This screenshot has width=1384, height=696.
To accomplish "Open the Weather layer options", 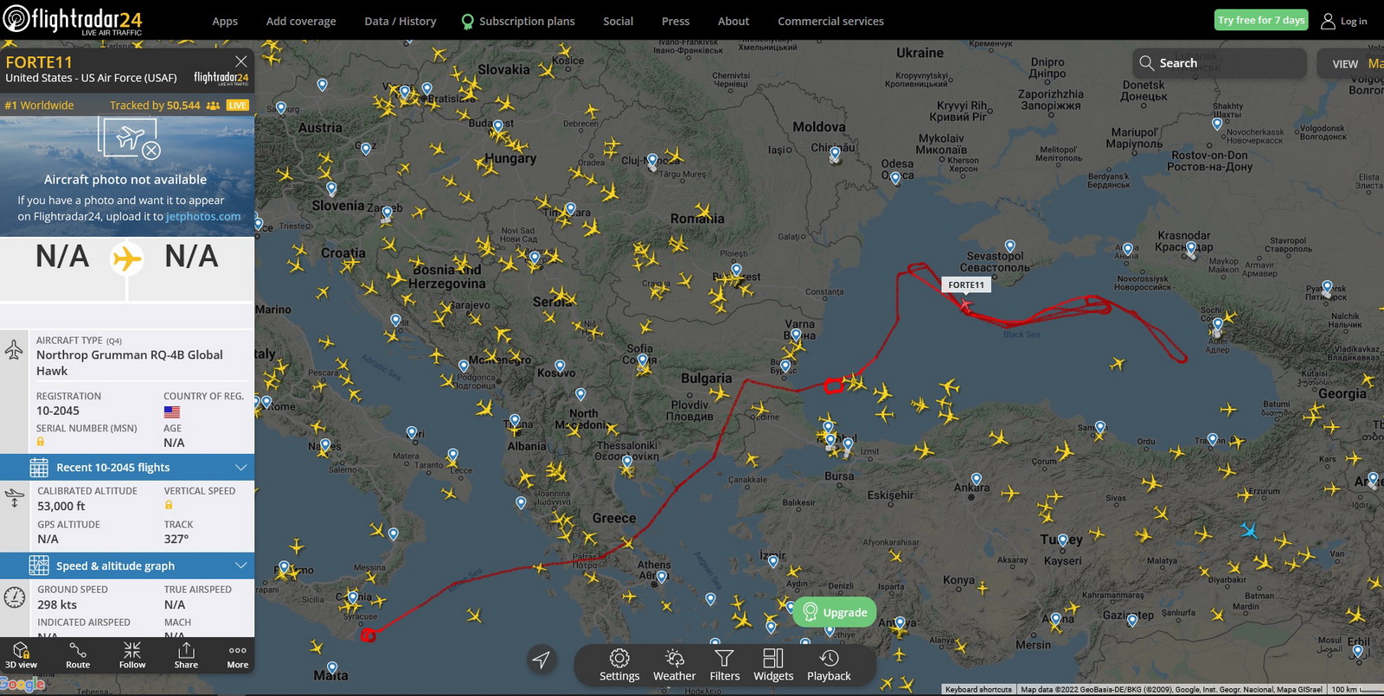I will pyautogui.click(x=675, y=665).
